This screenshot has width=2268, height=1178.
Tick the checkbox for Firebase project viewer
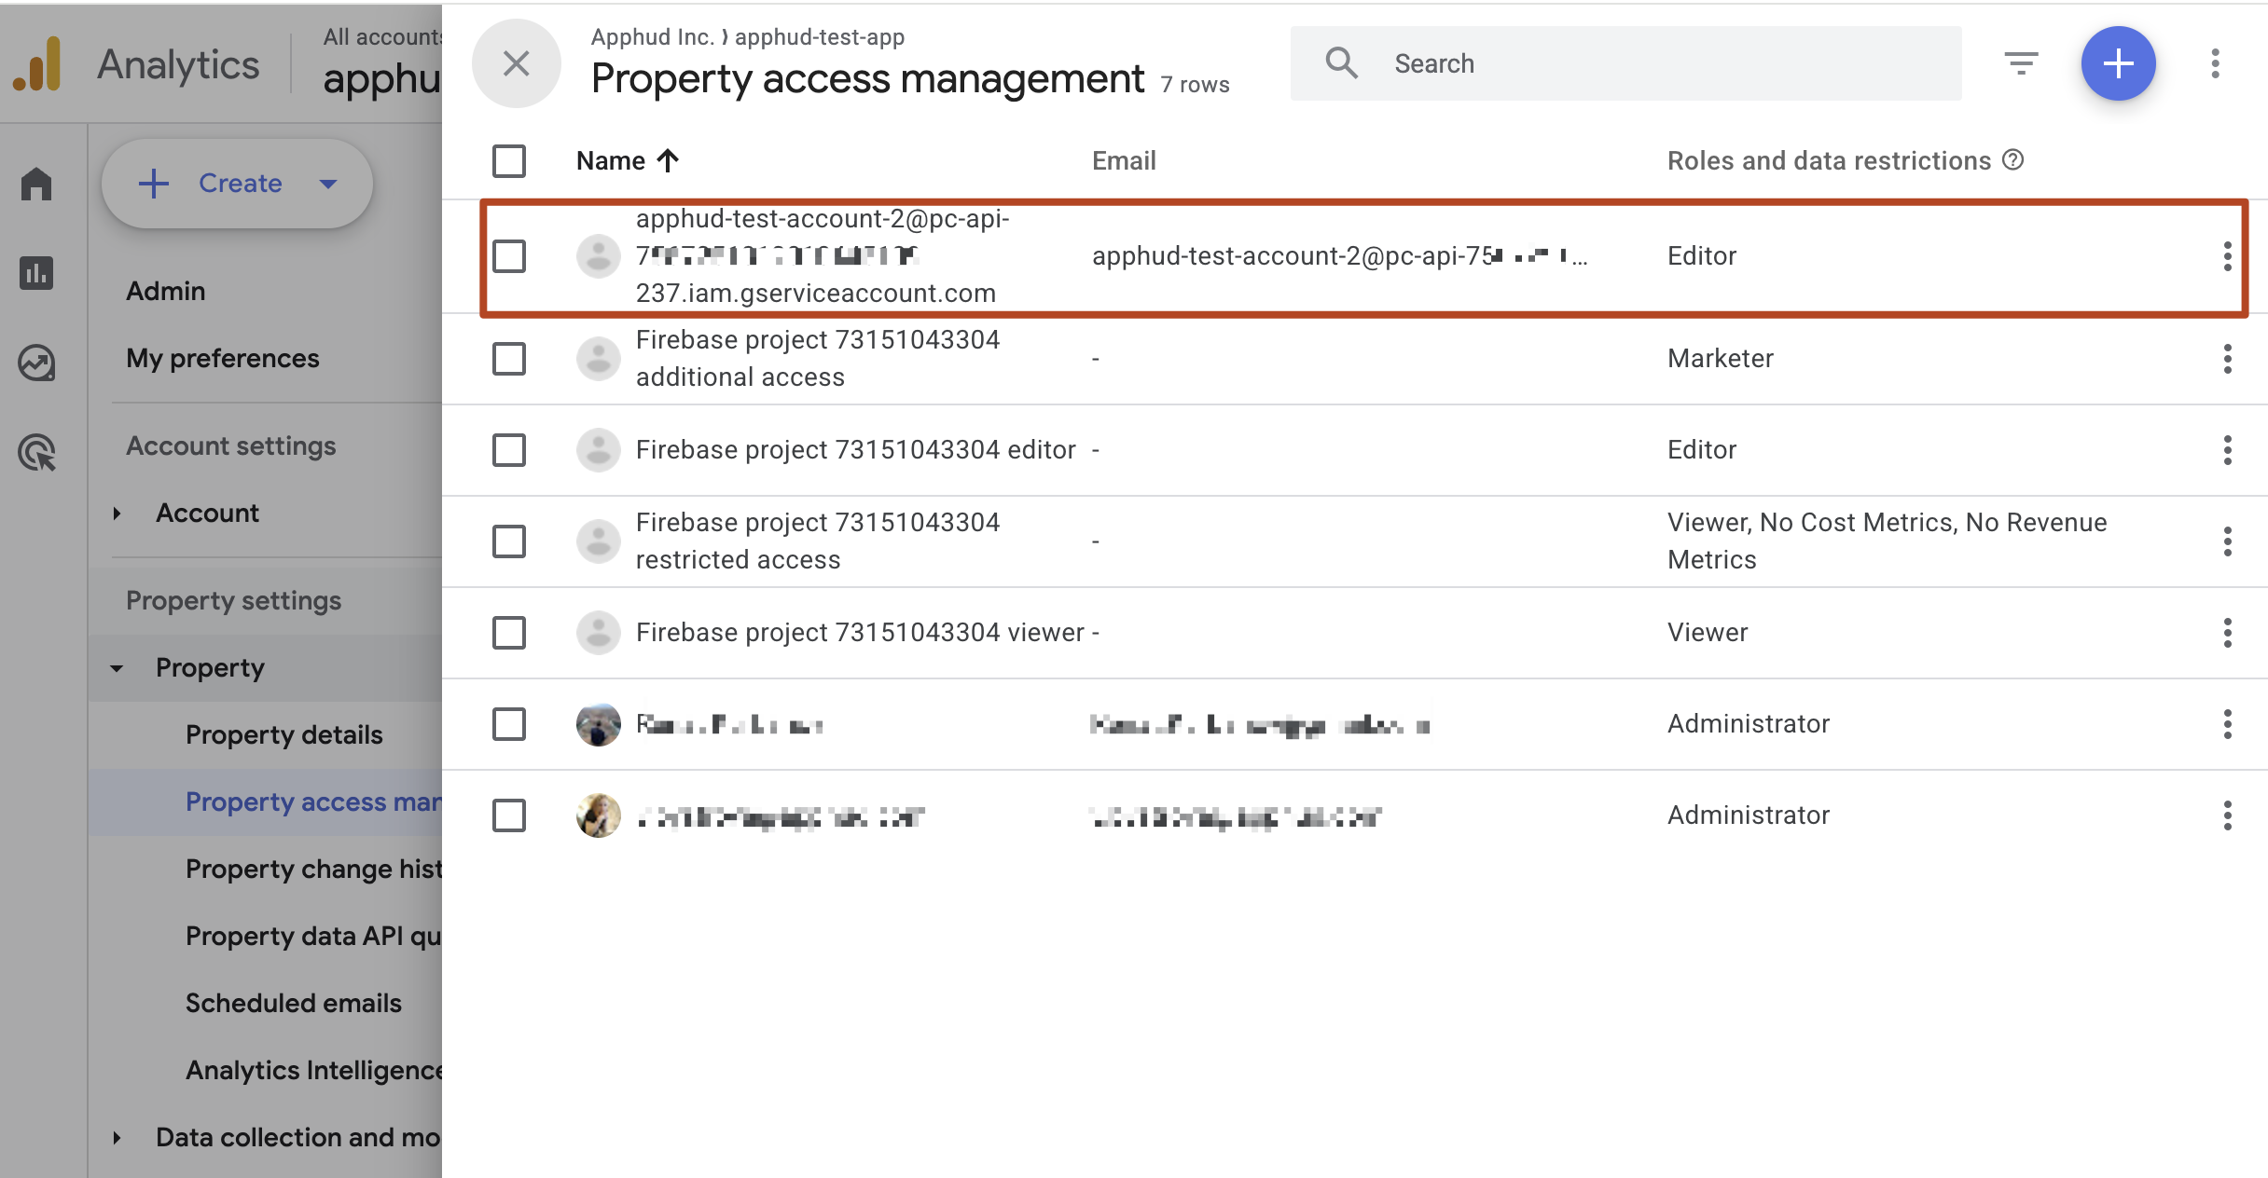pyautogui.click(x=509, y=633)
